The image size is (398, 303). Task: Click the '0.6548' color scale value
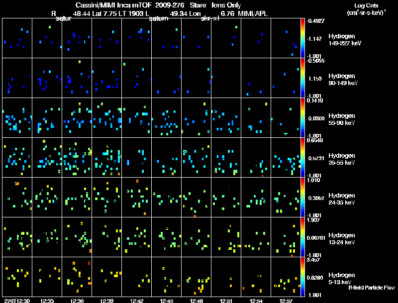(315, 140)
